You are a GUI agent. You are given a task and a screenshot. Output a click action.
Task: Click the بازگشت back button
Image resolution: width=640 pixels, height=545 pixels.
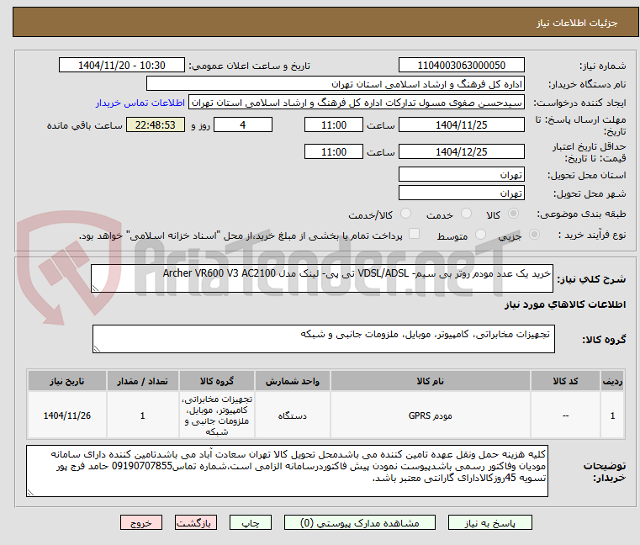[196, 522]
